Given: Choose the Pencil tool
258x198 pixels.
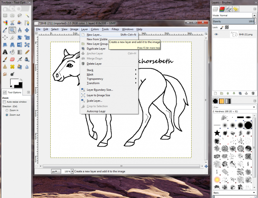Looking at the screenshot, I should point(27,52).
